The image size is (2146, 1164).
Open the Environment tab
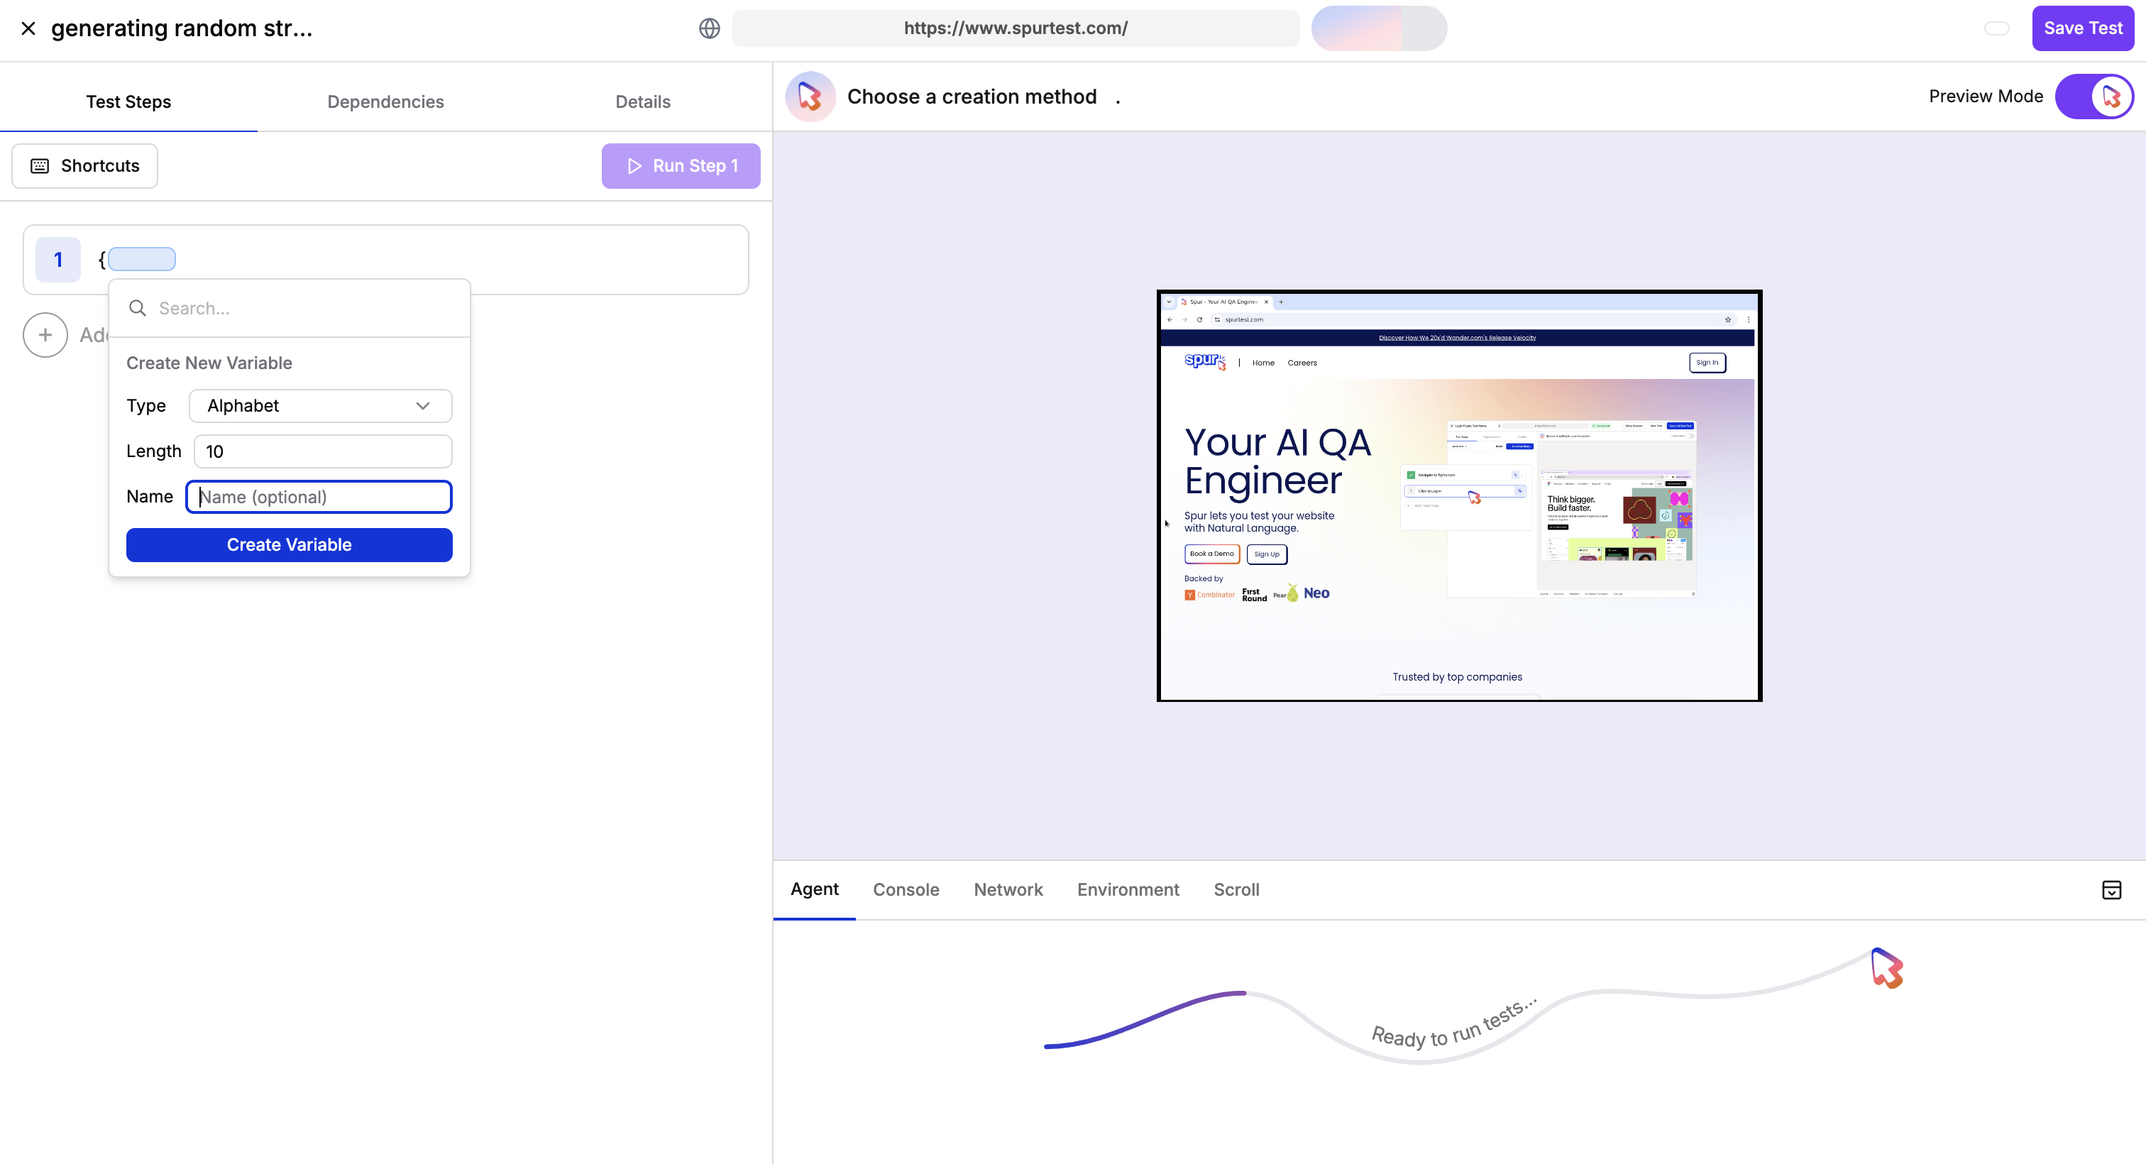click(1127, 890)
